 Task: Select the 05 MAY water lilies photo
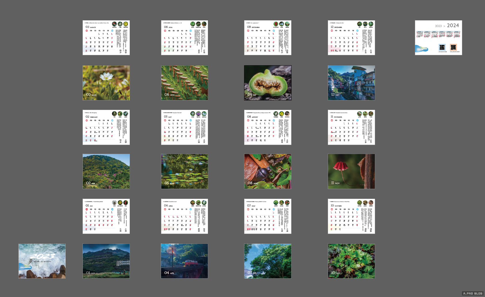tap(184, 171)
